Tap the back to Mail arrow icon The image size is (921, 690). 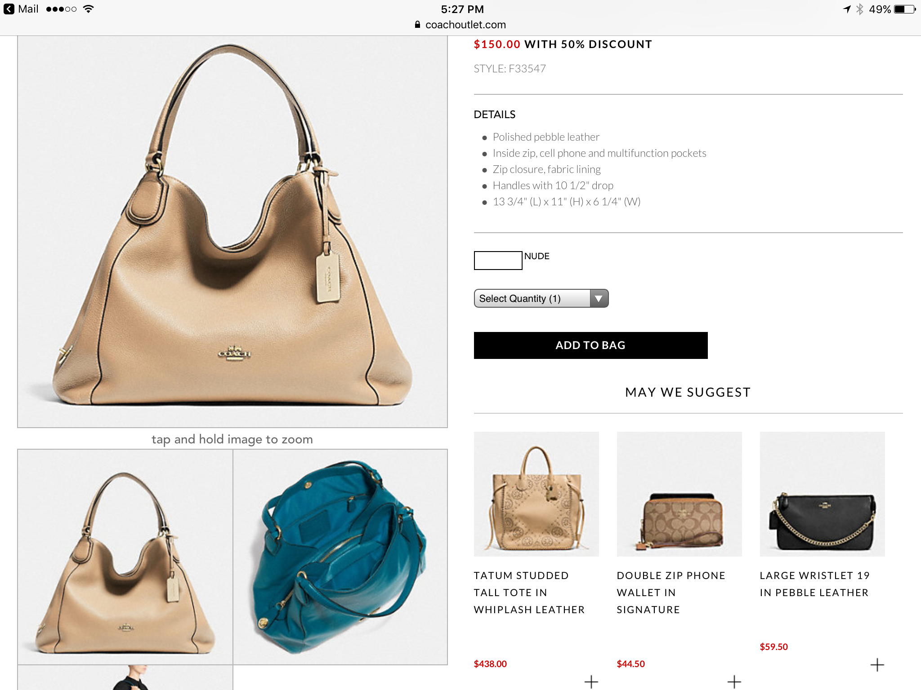(x=9, y=9)
